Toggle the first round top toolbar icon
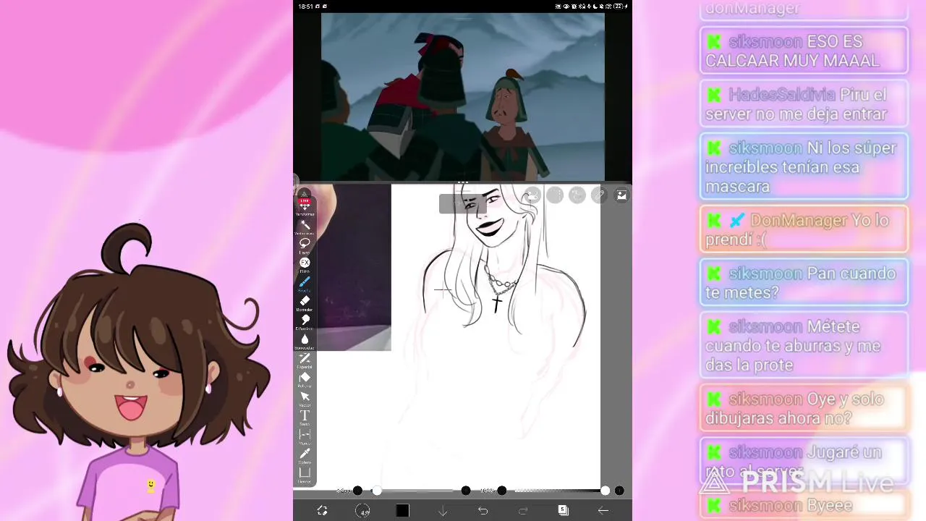This screenshot has width=926, height=521. pyautogui.click(x=532, y=195)
